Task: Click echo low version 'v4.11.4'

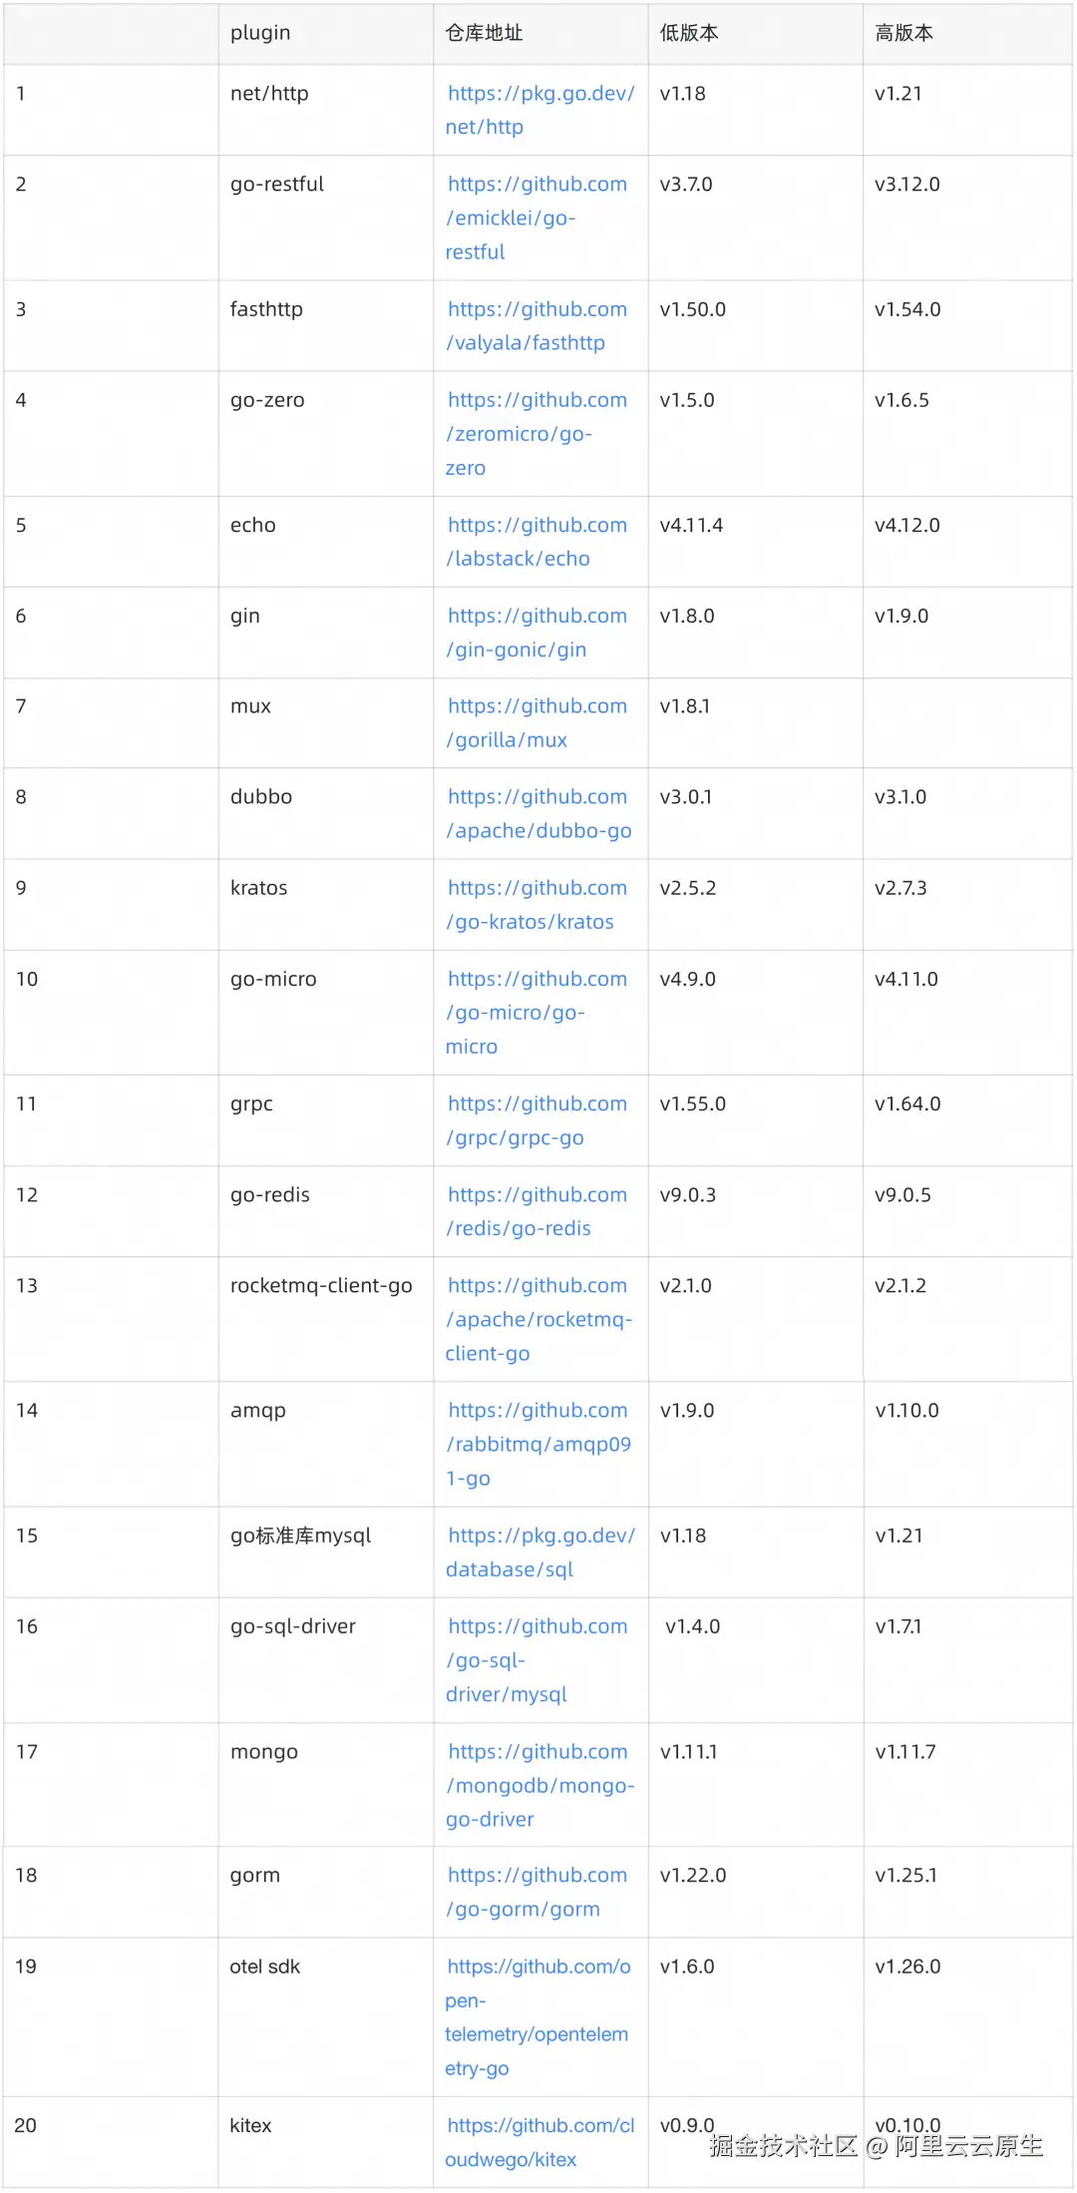Action: (691, 525)
